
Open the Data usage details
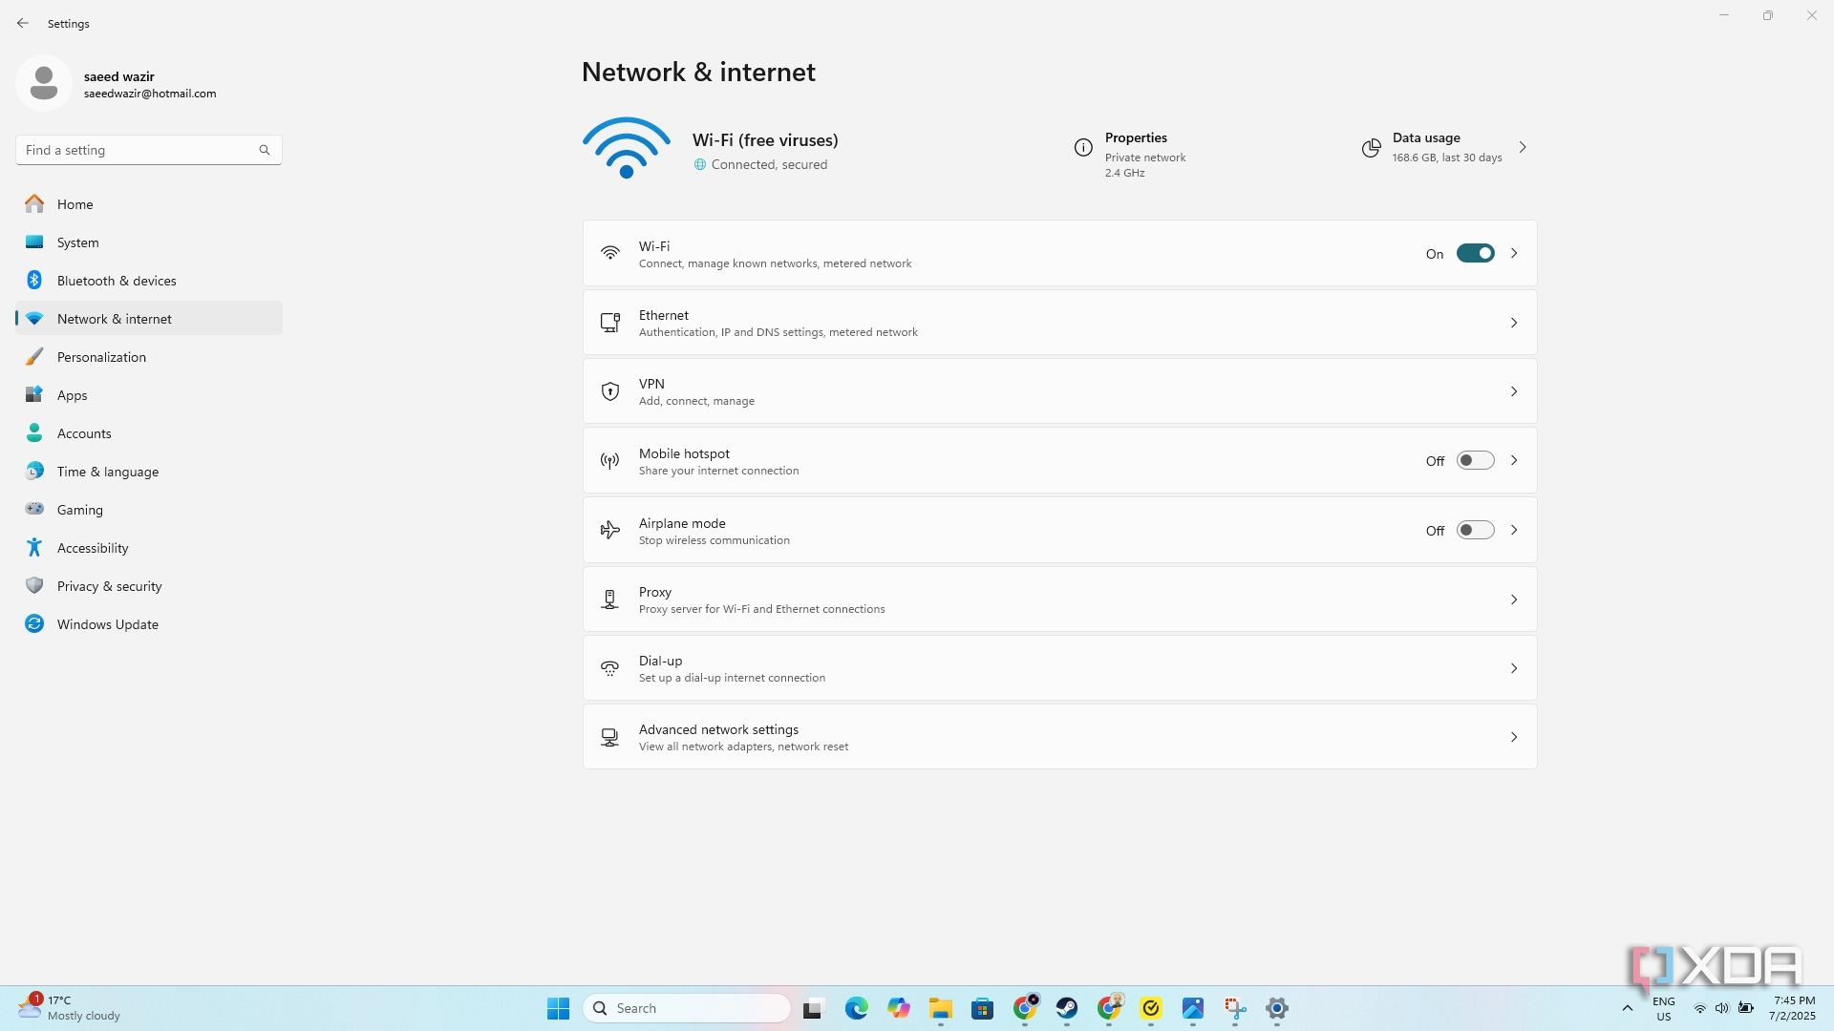pos(1445,147)
